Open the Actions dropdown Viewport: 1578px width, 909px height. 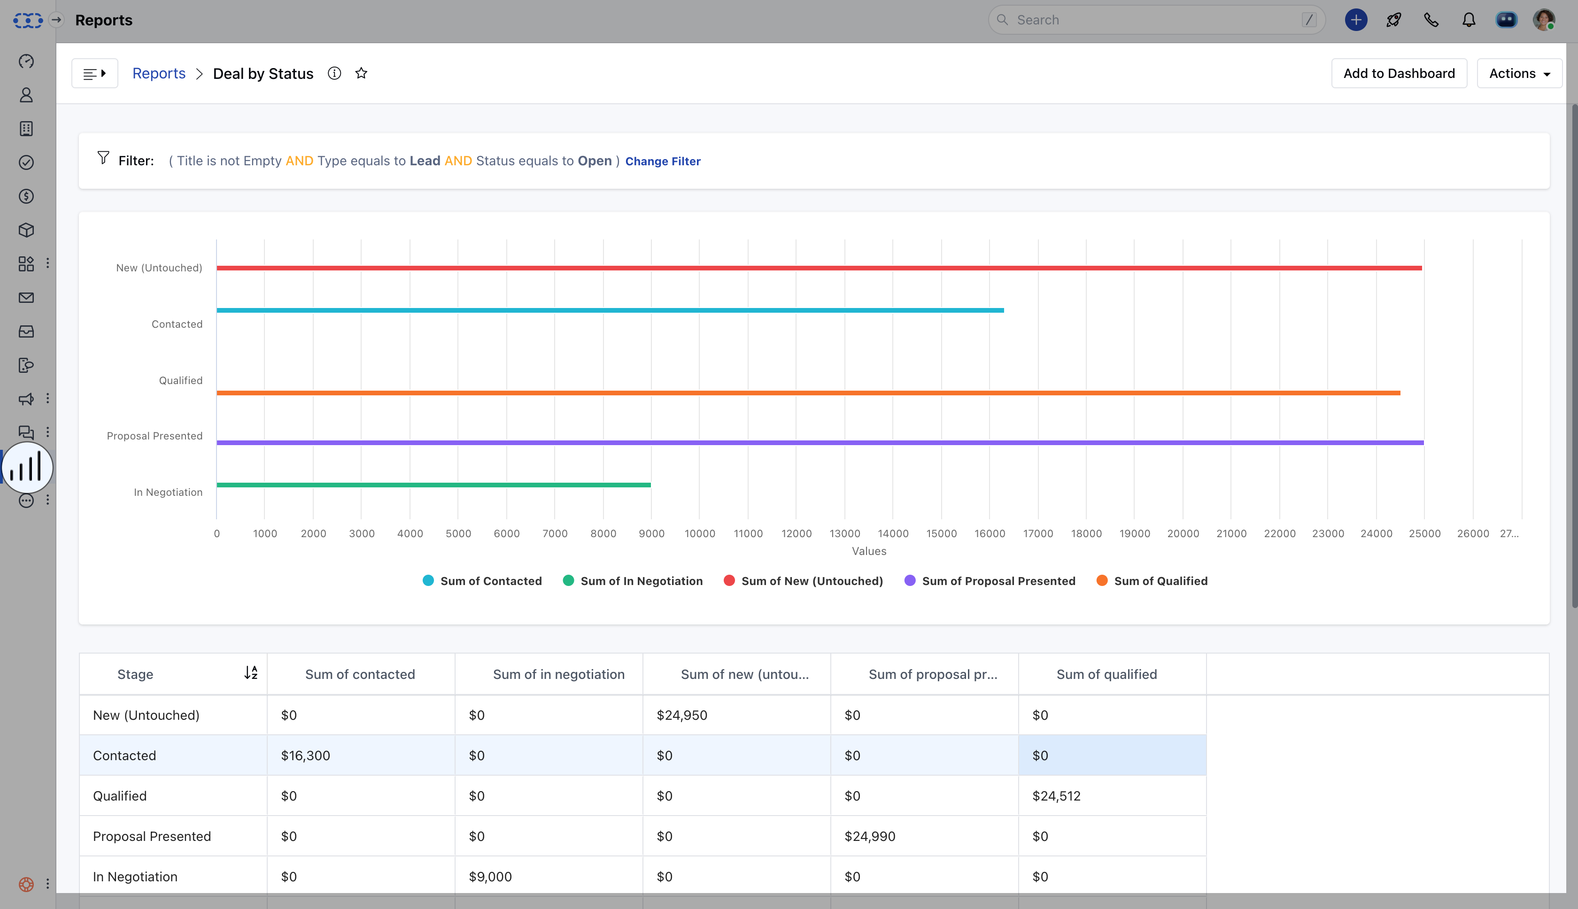click(x=1519, y=73)
